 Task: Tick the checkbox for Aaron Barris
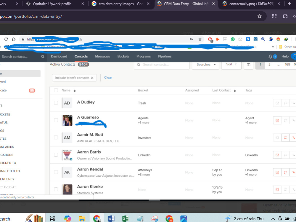tap(56, 155)
